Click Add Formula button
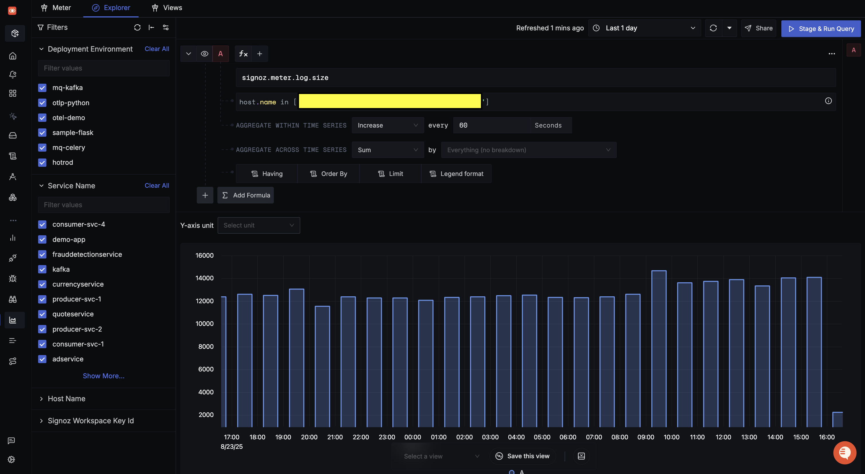Image resolution: width=865 pixels, height=474 pixels. click(x=245, y=195)
